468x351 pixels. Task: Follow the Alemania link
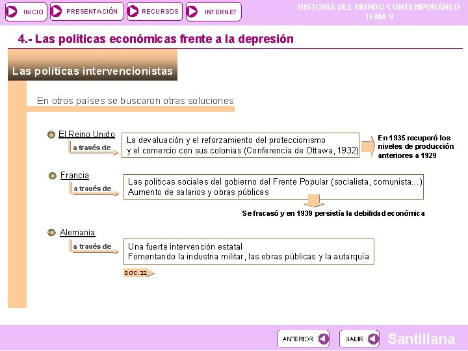(x=77, y=232)
